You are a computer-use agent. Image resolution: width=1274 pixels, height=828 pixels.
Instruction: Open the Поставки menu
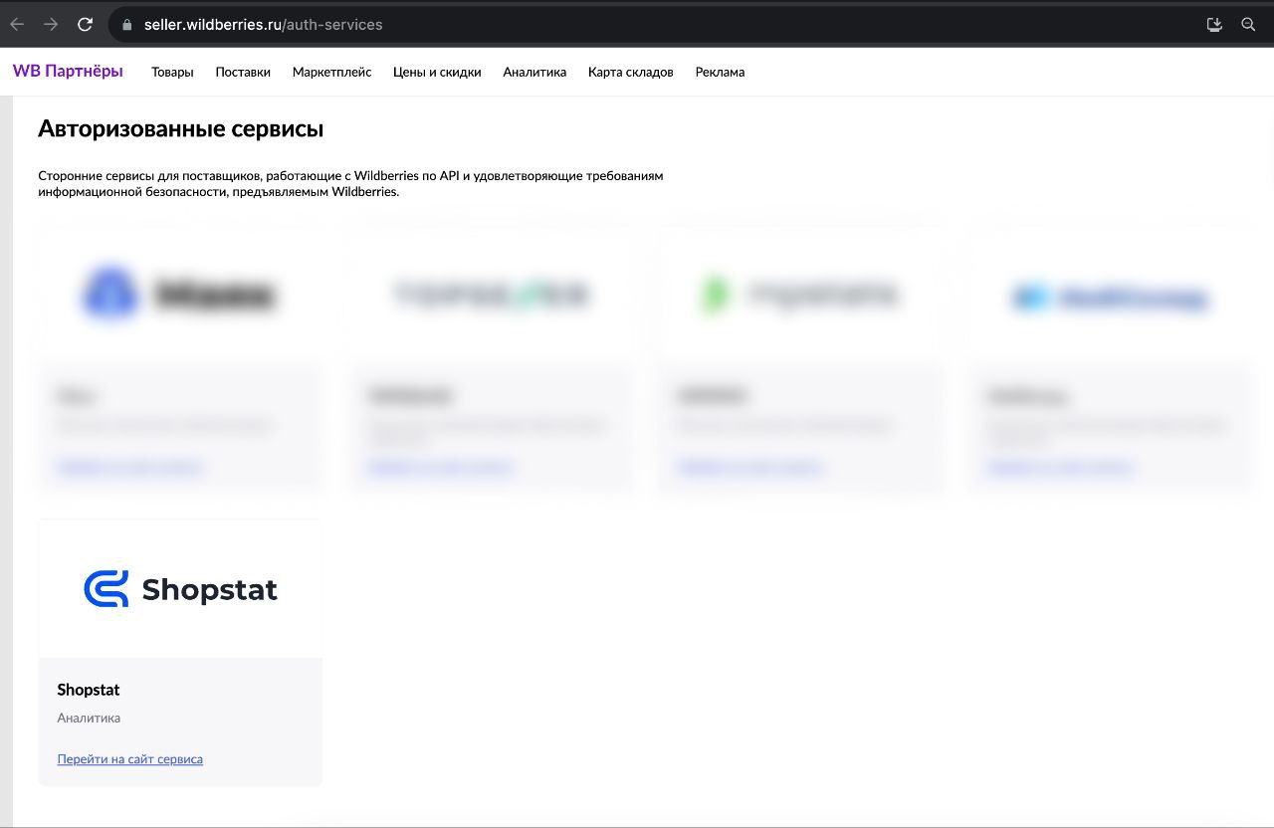[x=243, y=72]
